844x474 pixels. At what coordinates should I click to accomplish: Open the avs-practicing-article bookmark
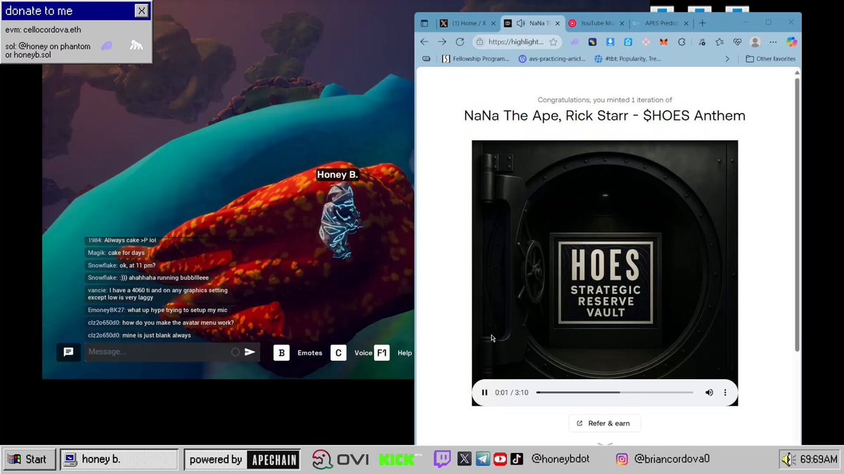[x=553, y=59]
